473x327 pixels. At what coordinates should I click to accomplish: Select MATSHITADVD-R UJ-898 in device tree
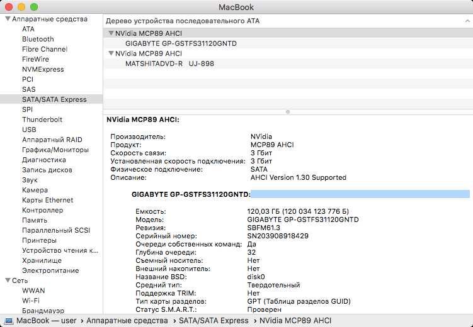tap(169, 64)
